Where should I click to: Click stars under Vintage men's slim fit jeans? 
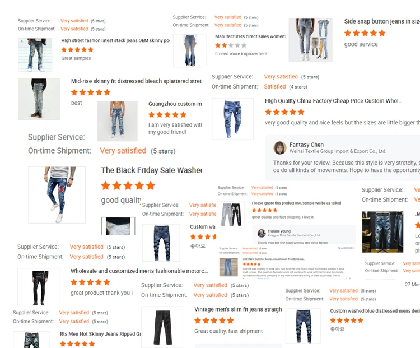click(x=214, y=321)
